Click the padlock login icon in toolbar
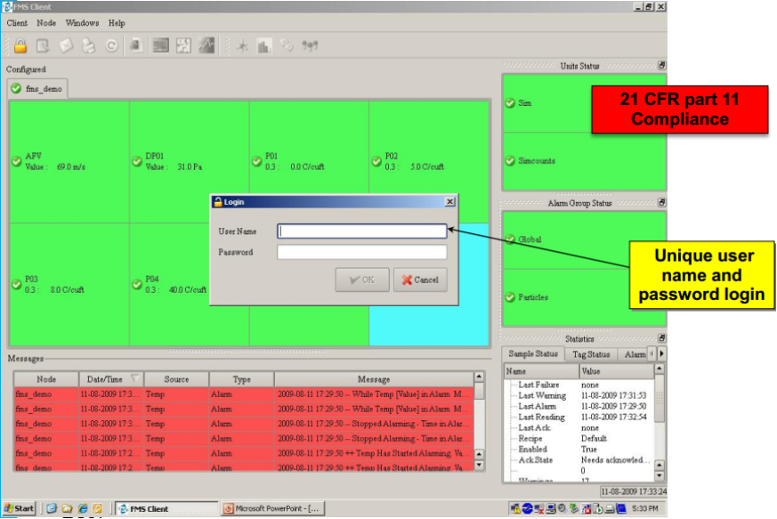The width and height of the screenshot is (777, 519). click(x=20, y=45)
